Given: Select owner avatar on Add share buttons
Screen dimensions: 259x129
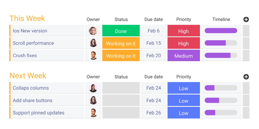Looking at the screenshot, I should click(x=93, y=100).
